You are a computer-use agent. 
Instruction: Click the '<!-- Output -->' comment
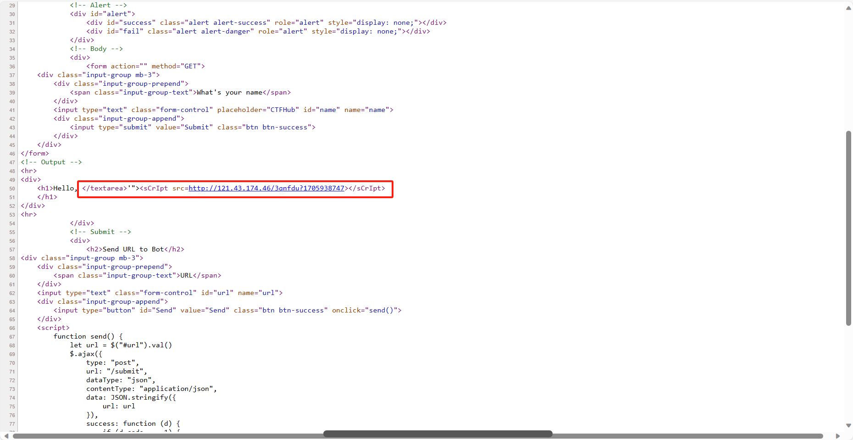point(51,162)
